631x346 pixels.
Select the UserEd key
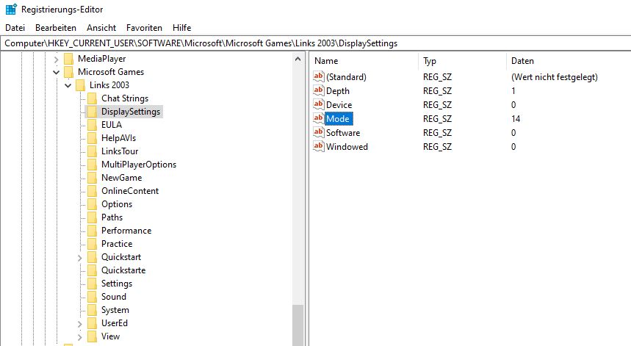(x=115, y=323)
